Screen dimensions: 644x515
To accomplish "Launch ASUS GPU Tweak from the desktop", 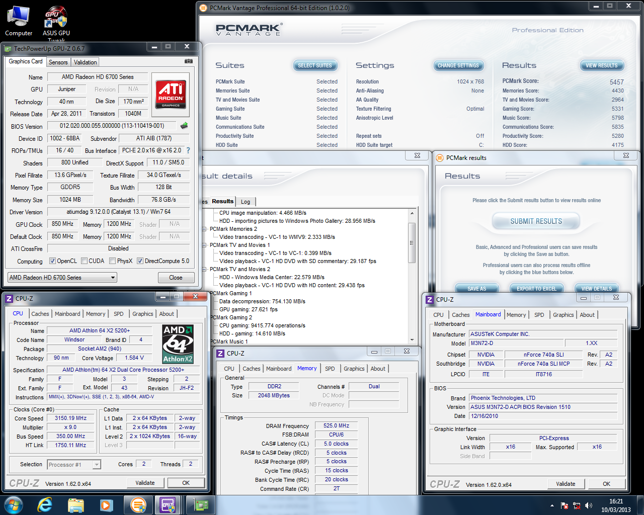I will coord(56,23).
